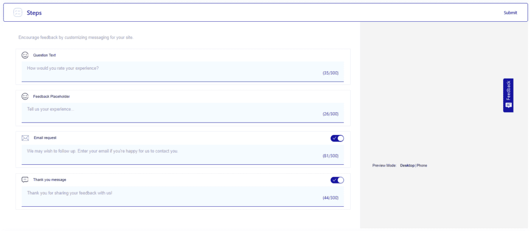Click the Email request label
Screen dimensions: 530x231
pos(45,138)
